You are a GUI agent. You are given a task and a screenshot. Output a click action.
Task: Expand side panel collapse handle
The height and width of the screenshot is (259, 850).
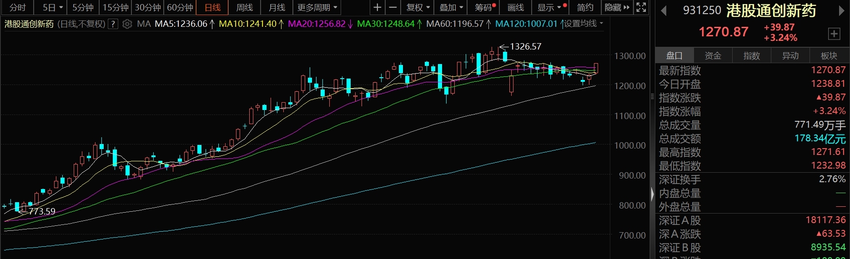652,194
